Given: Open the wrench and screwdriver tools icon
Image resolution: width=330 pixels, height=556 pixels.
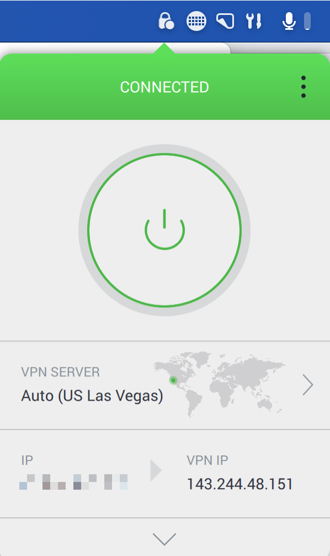Looking at the screenshot, I should (254, 21).
